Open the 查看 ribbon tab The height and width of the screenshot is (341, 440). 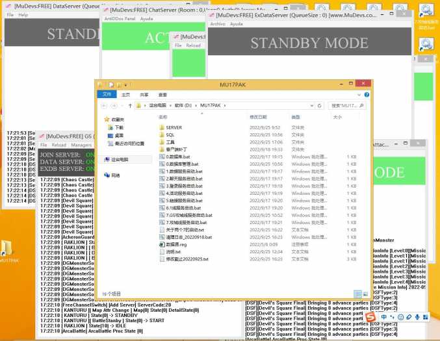162,95
